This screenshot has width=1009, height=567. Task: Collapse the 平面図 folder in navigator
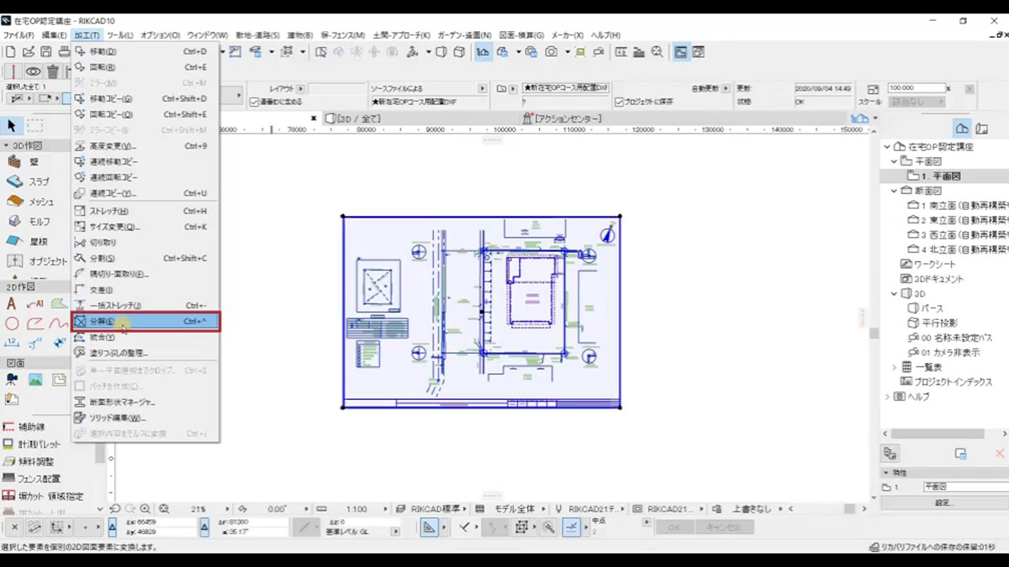point(895,161)
